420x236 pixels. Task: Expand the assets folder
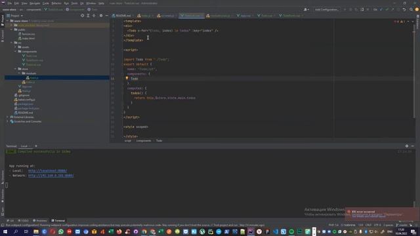[16, 47]
